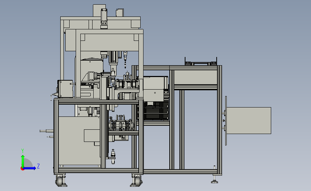The height and width of the screenshot is (191, 311).
Task: Select the horizontal rod protruding from the left side
Action: click(47, 131)
